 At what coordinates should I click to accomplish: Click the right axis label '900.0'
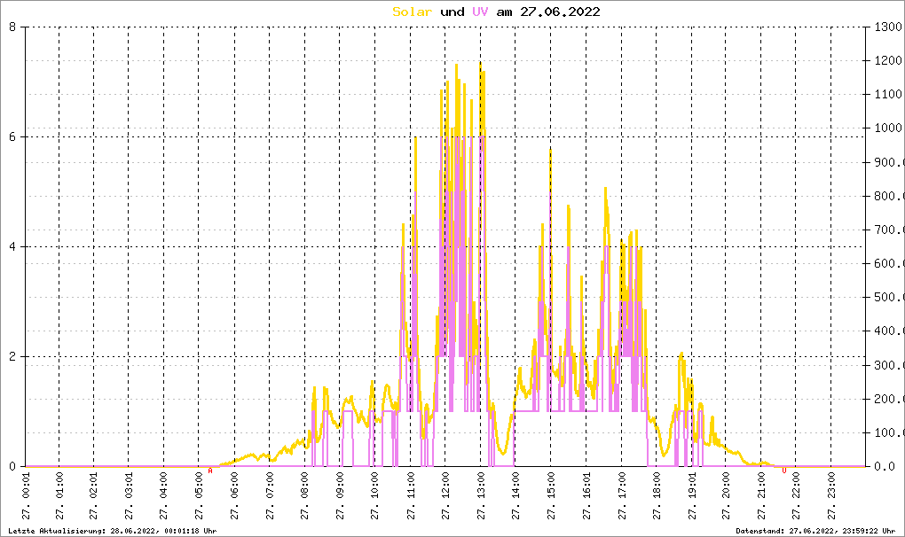point(889,162)
